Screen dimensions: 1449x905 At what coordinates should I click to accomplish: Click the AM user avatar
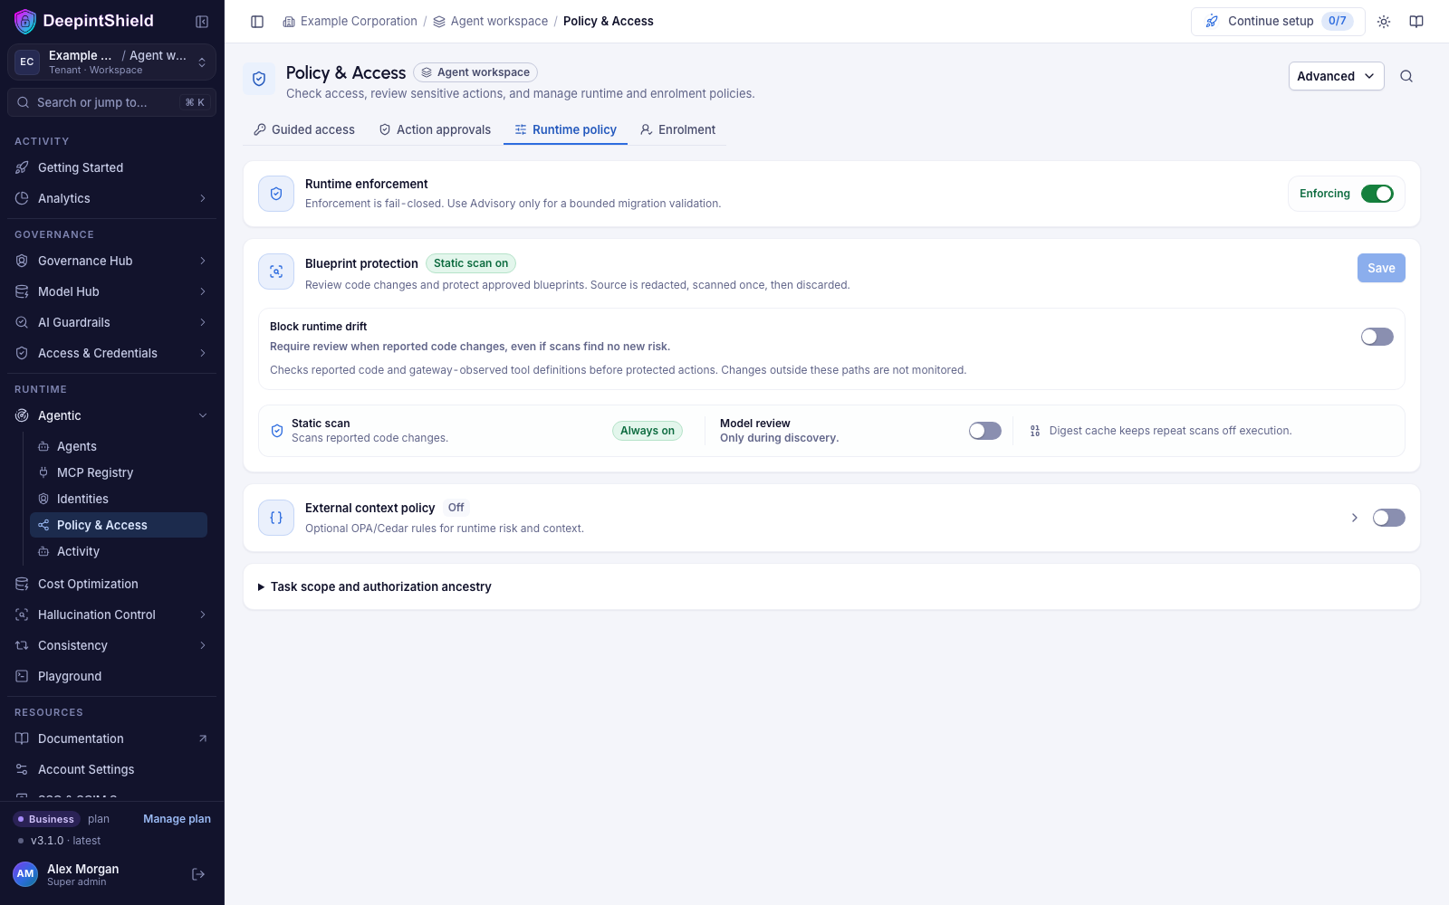click(x=25, y=874)
